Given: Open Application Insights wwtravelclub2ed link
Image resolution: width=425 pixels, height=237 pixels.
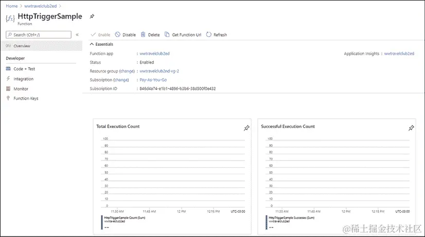Looking at the screenshot, I should [399, 53].
